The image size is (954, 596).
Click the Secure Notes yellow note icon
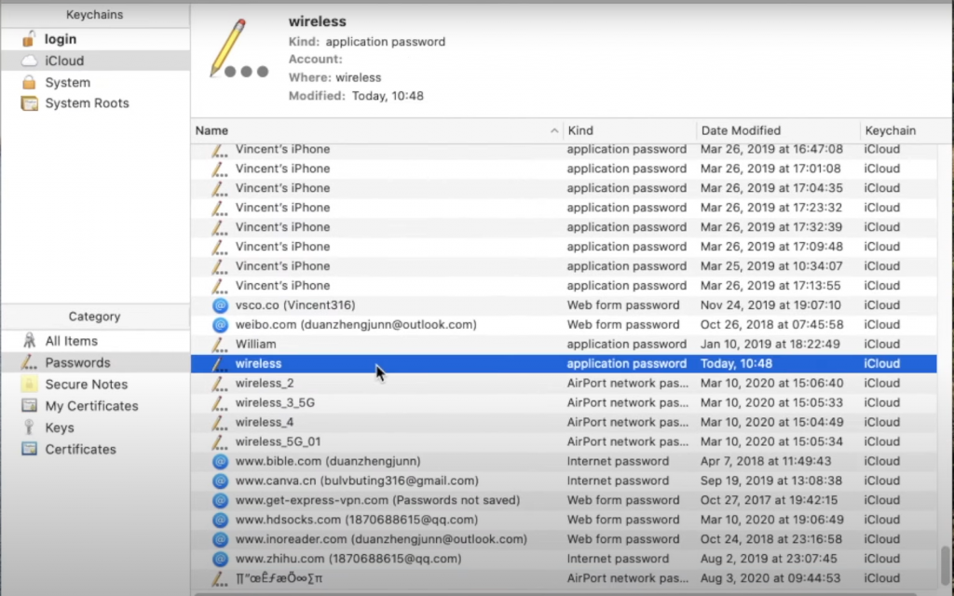coord(29,385)
